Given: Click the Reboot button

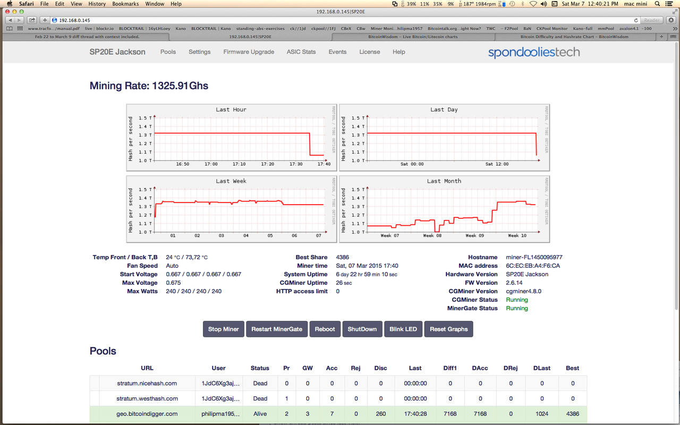Looking at the screenshot, I should coord(325,329).
